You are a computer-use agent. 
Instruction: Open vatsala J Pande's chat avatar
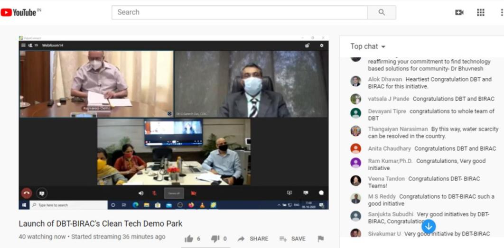tap(355, 99)
